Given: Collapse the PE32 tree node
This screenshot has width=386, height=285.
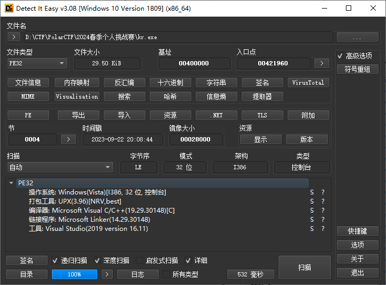Looking at the screenshot, I should pyautogui.click(x=11, y=183).
